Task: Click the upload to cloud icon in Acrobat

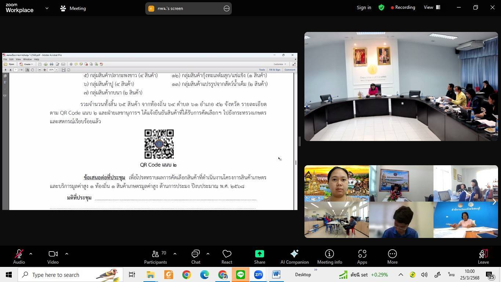Action: [x=45, y=64]
